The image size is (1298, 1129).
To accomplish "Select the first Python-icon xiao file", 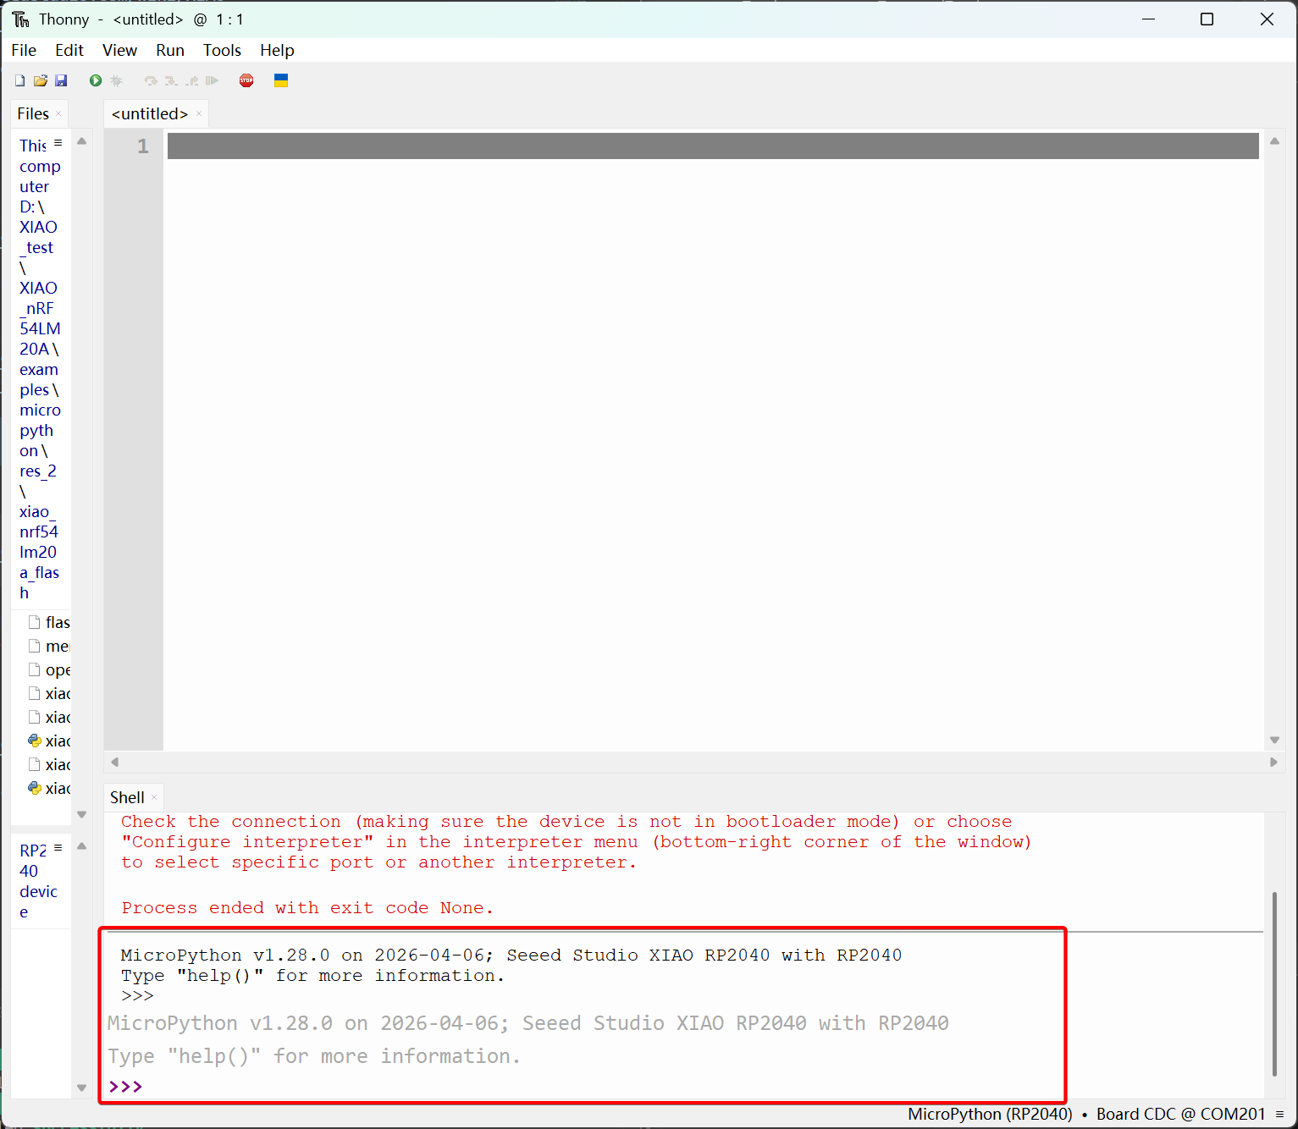I will click(x=49, y=741).
